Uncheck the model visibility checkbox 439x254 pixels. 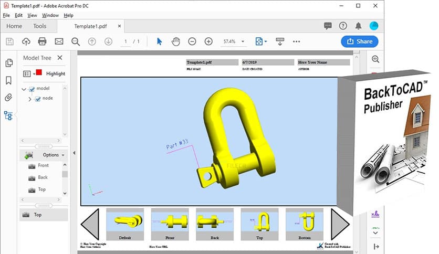[x=32, y=89]
